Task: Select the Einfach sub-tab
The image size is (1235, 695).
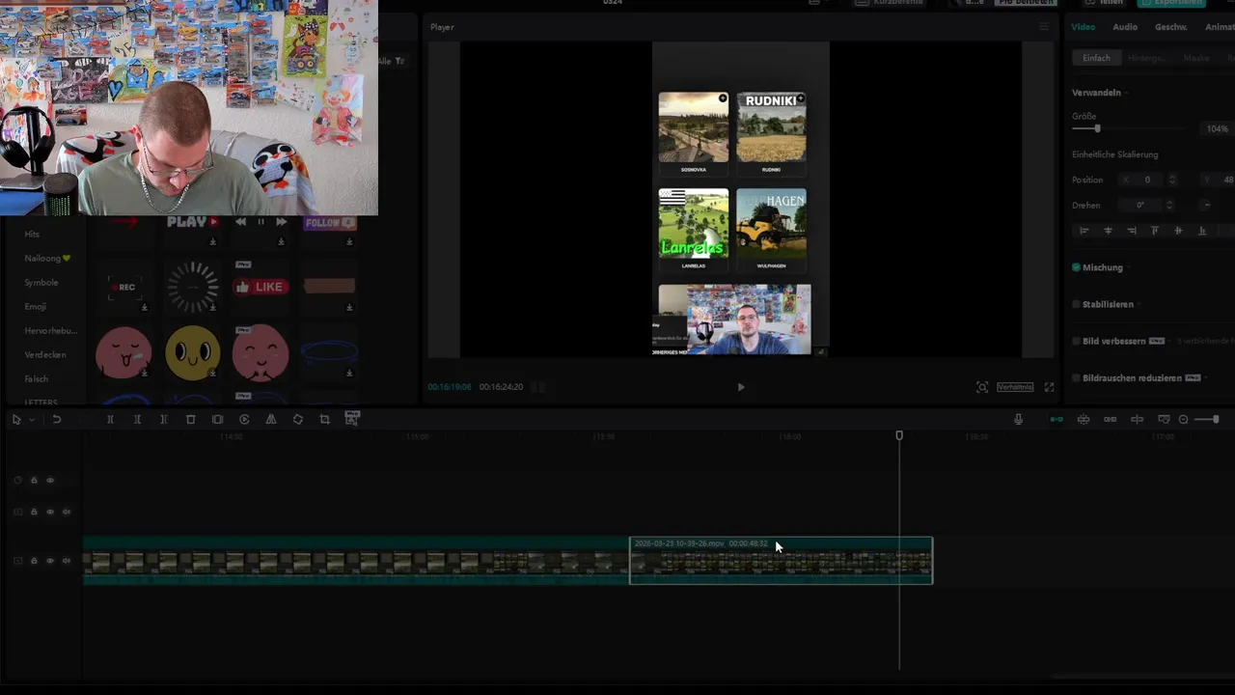Action: click(x=1096, y=58)
